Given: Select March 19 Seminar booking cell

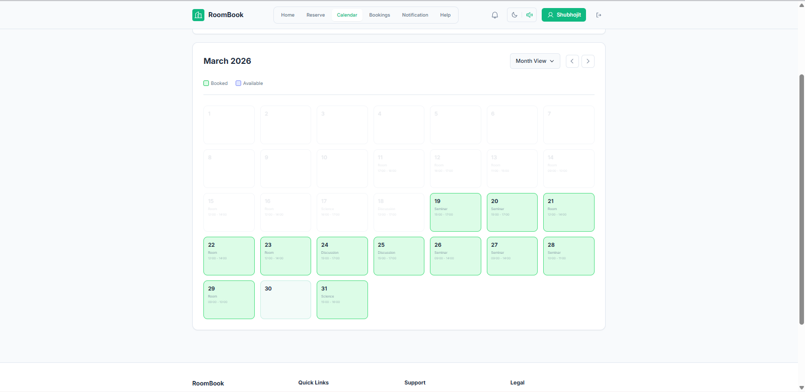Looking at the screenshot, I should pos(455,212).
